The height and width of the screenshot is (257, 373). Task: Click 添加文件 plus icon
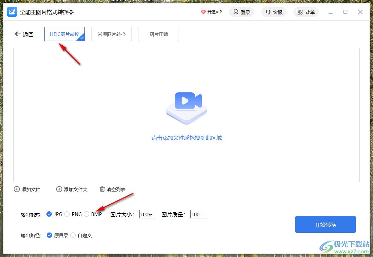tap(17, 189)
